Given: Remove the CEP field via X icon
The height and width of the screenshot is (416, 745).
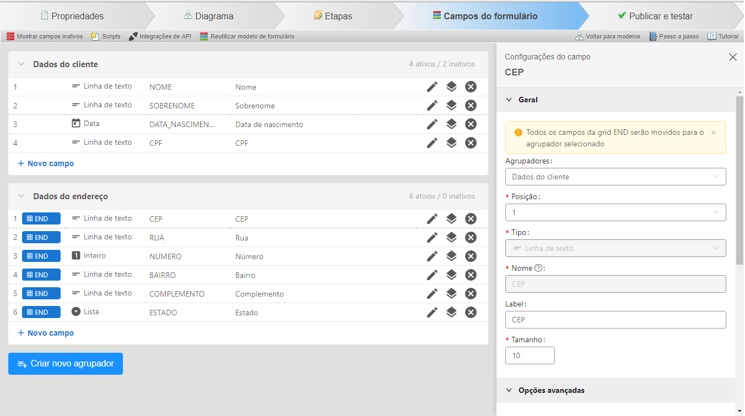Looking at the screenshot, I should pos(471,219).
